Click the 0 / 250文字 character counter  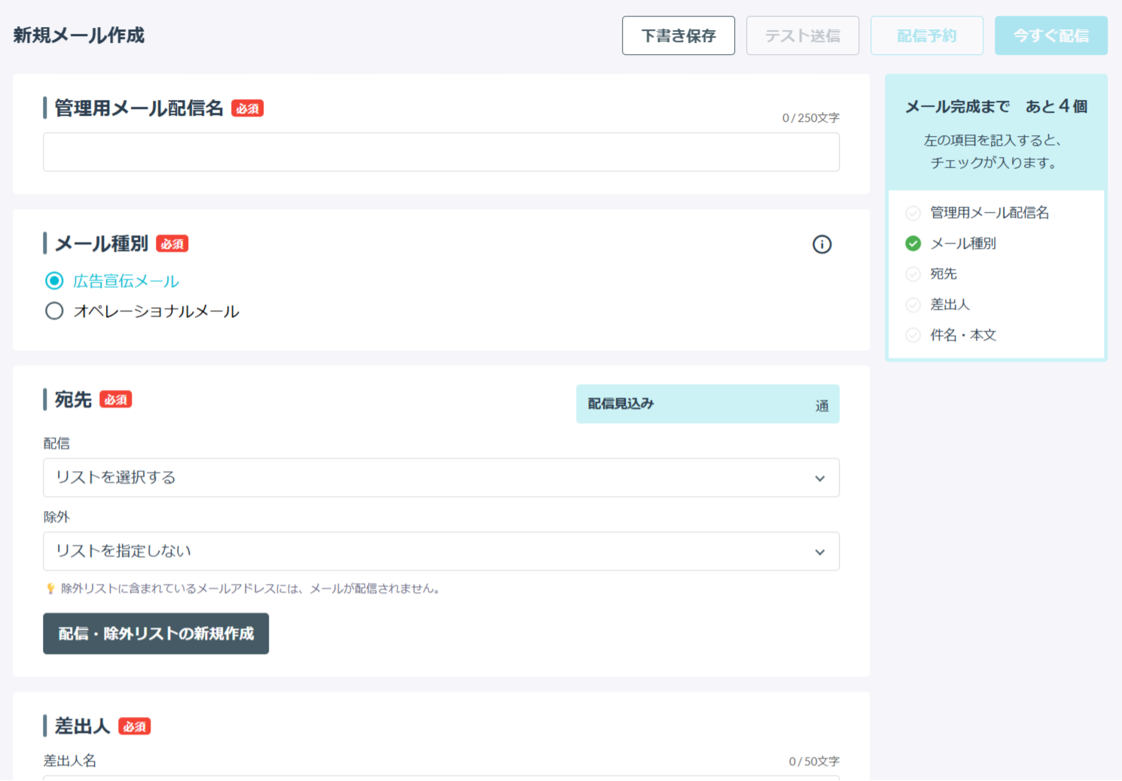[x=811, y=118]
